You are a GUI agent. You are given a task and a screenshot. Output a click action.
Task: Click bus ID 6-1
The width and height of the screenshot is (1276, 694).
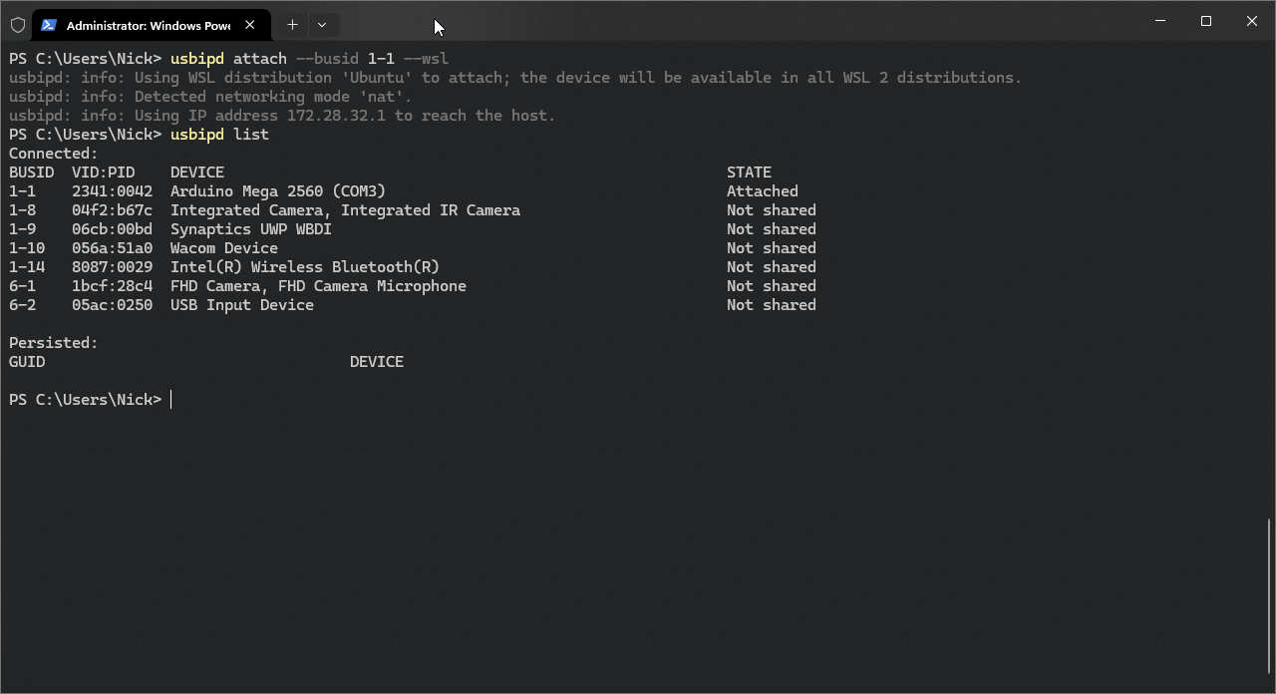click(x=22, y=286)
